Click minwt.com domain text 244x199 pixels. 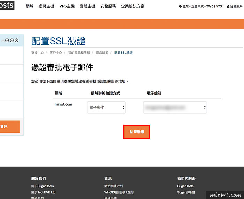coord(63,104)
